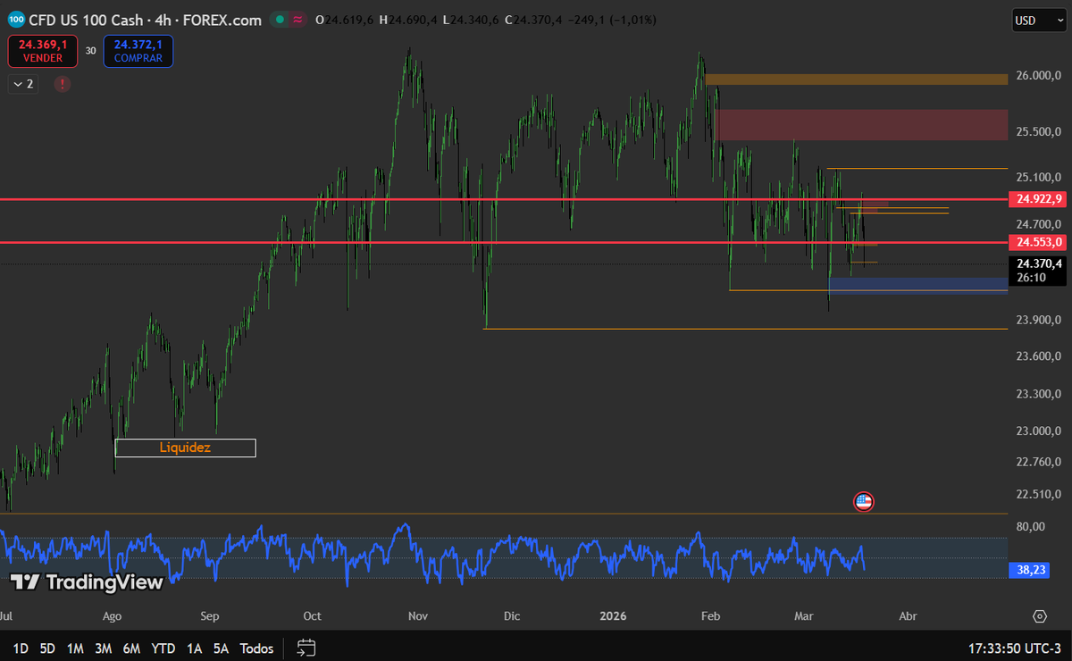Viewport: 1072px width, 661px height.
Task: Click the US flag economic event marker
Action: coord(863,502)
